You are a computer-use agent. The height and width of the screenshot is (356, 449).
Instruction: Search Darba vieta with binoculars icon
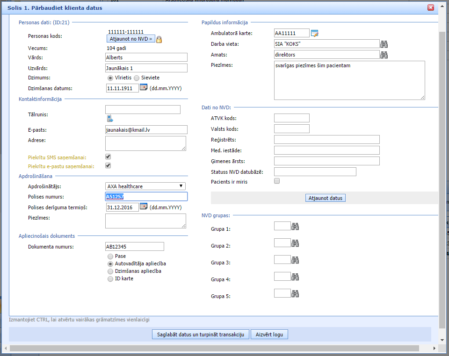click(384, 44)
